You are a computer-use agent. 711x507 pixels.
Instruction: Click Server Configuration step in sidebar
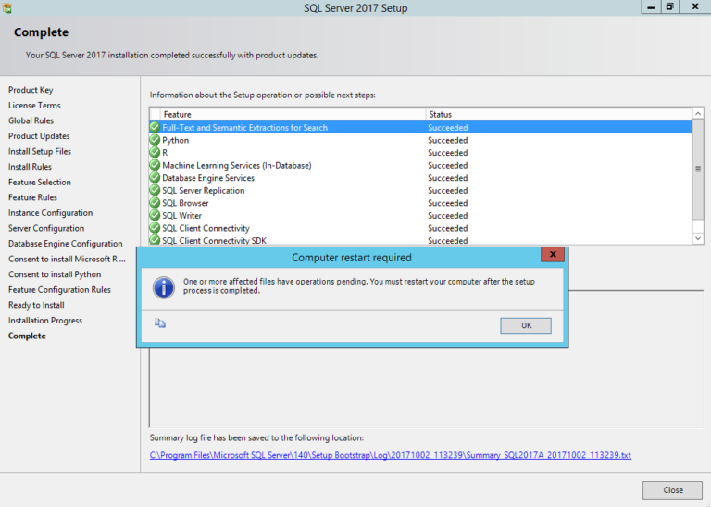[x=46, y=228]
